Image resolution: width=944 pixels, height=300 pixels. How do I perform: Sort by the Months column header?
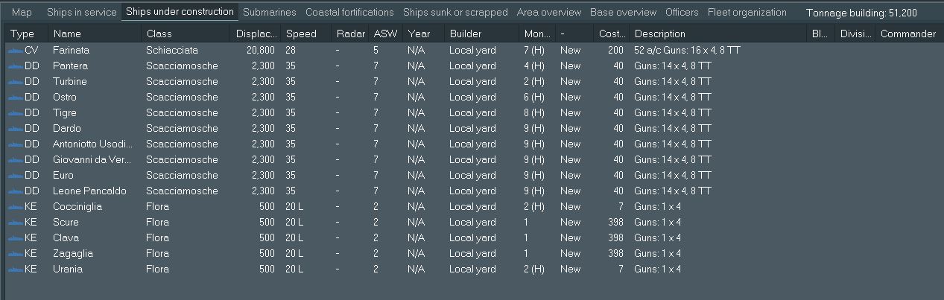click(537, 33)
